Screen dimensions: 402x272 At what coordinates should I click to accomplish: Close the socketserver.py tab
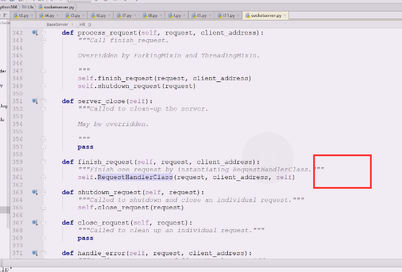coord(285,16)
